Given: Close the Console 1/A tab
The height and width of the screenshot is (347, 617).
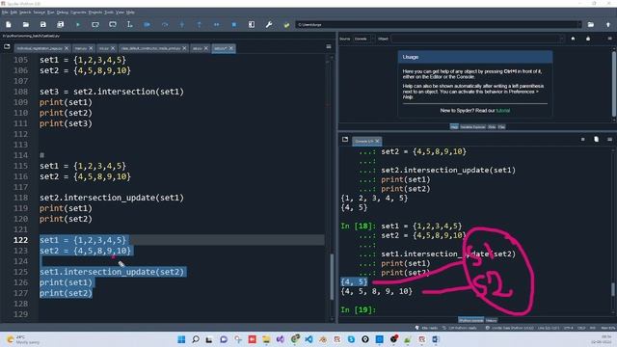Looking at the screenshot, I should [x=377, y=142].
